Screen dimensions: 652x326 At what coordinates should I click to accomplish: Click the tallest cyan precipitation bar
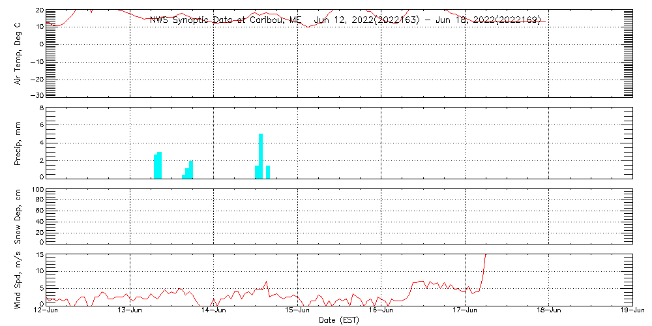261,156
